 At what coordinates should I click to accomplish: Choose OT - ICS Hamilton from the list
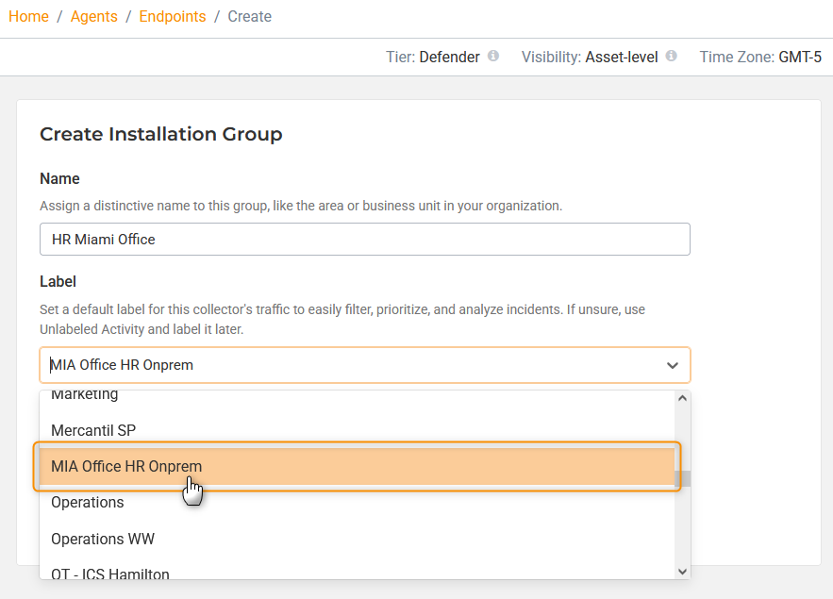(x=110, y=573)
